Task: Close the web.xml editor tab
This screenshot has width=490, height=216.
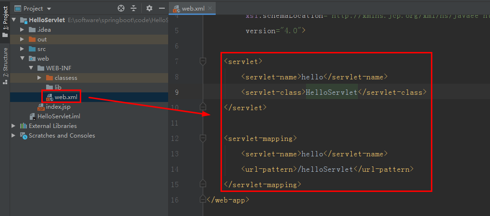Action: point(209,9)
